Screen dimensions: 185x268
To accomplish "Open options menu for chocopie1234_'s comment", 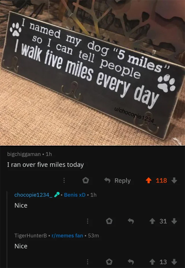I will (x=87, y=221).
